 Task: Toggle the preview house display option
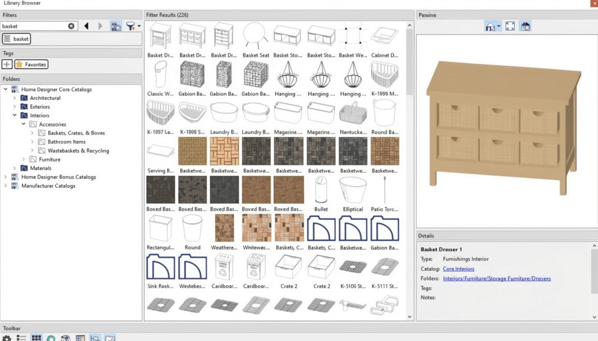coord(525,27)
